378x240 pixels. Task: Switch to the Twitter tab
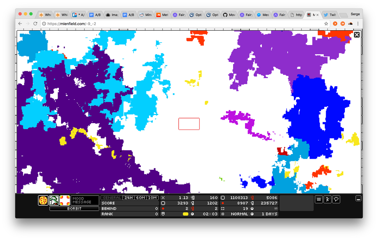[330, 15]
